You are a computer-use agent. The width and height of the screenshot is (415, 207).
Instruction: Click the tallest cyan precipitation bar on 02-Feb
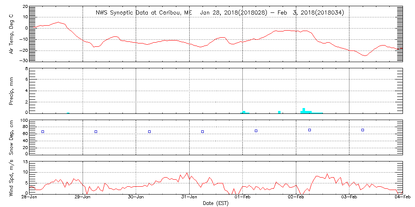coord(304,111)
